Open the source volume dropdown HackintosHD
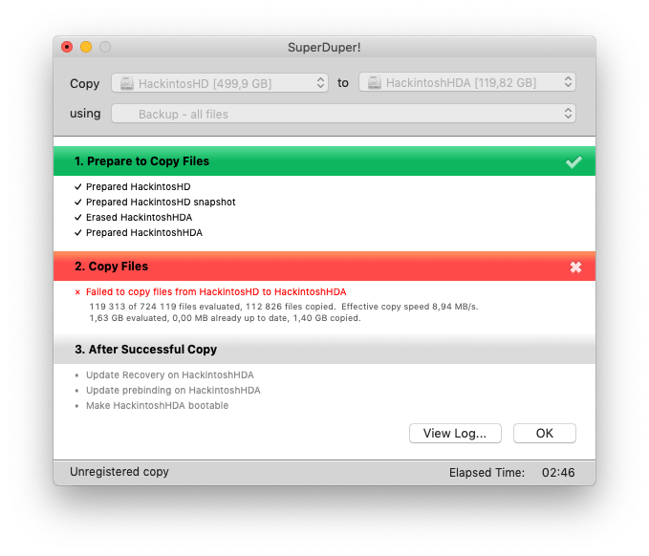 tap(220, 83)
